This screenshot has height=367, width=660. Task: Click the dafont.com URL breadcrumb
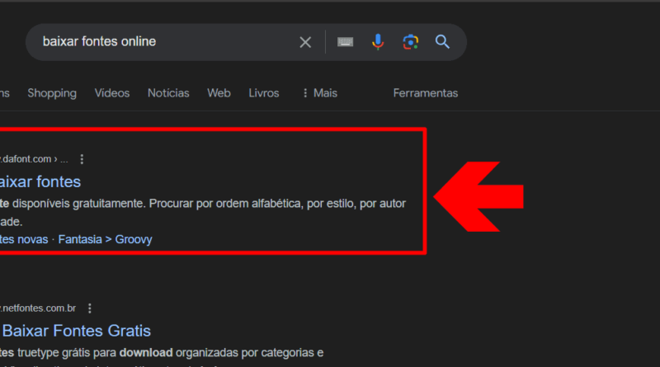pyautogui.click(x=34, y=159)
